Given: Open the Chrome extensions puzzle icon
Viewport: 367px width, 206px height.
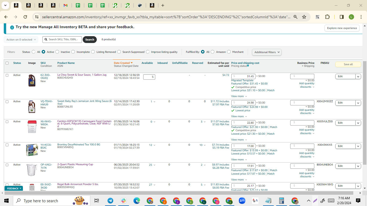Looking at the screenshot, I should point(327,17).
